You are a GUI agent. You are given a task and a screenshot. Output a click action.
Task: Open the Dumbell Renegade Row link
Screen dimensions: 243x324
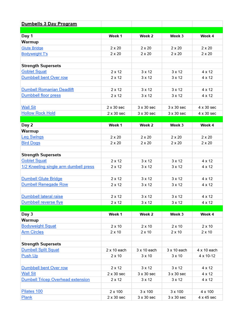tap(45, 184)
